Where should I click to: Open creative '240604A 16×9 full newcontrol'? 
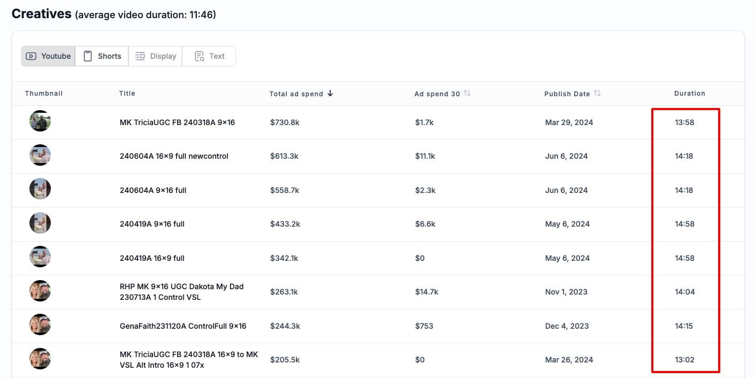pyautogui.click(x=174, y=156)
